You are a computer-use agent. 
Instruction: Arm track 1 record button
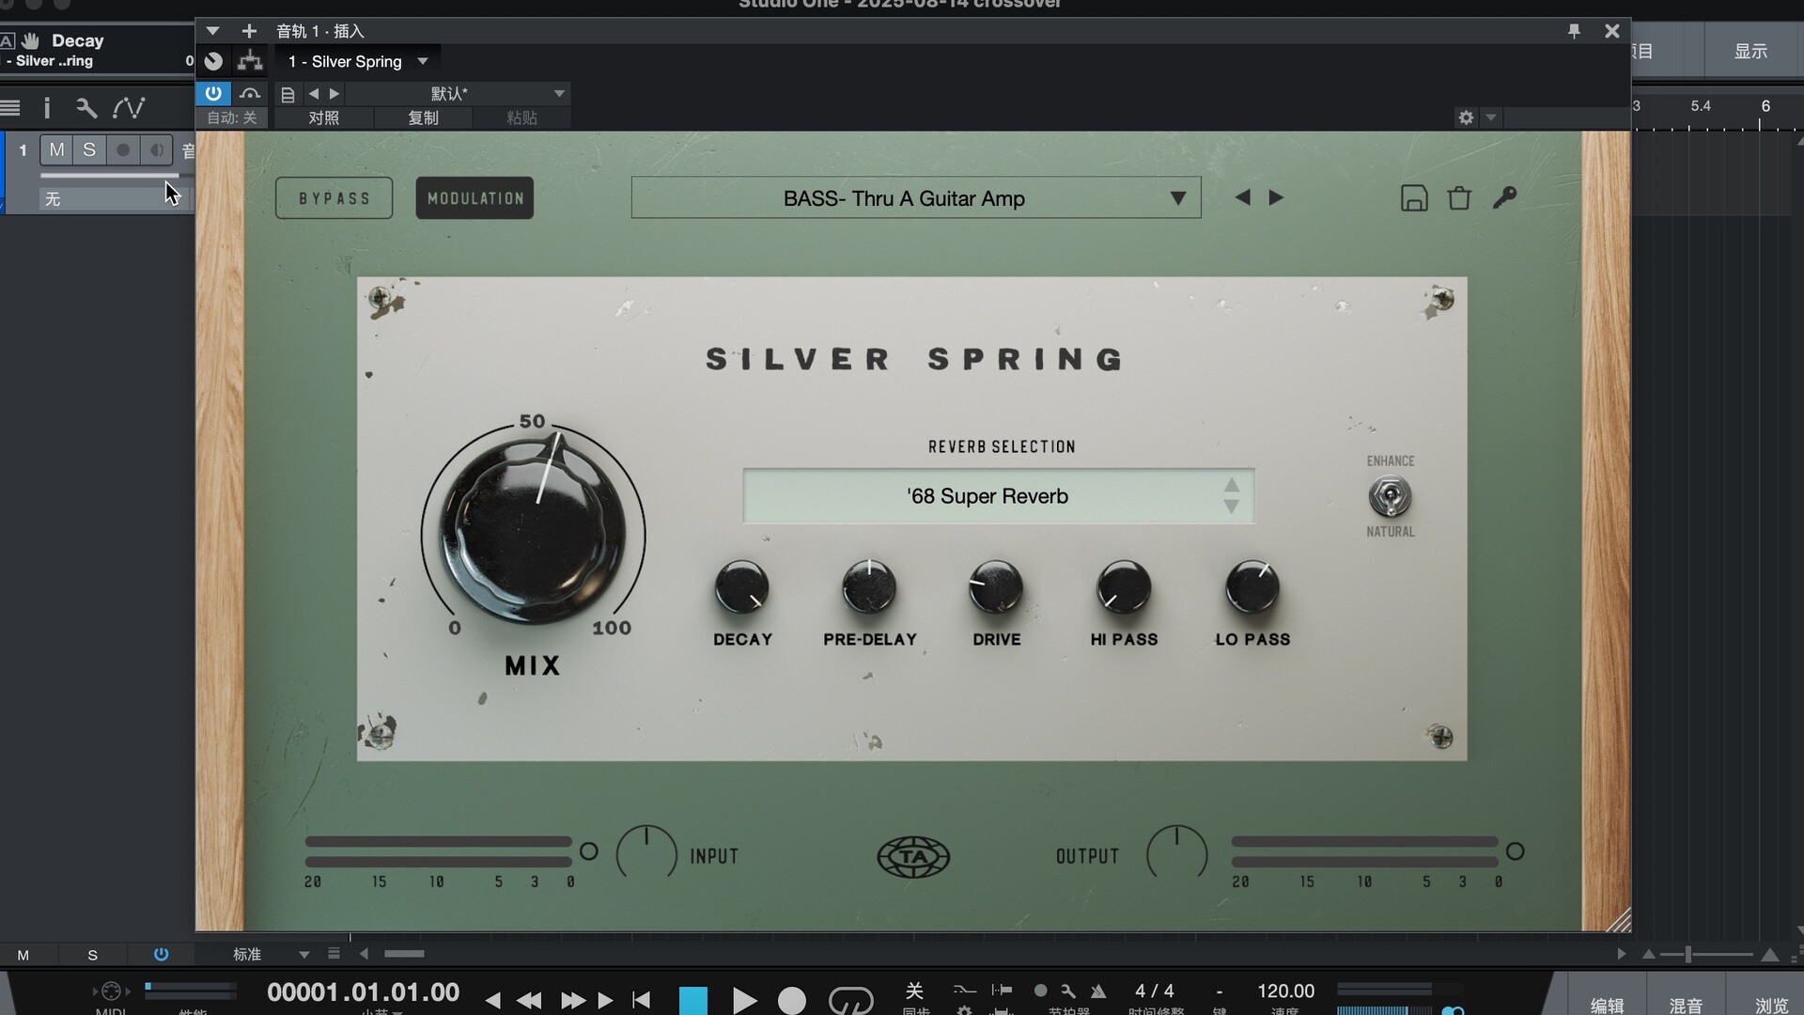122,149
